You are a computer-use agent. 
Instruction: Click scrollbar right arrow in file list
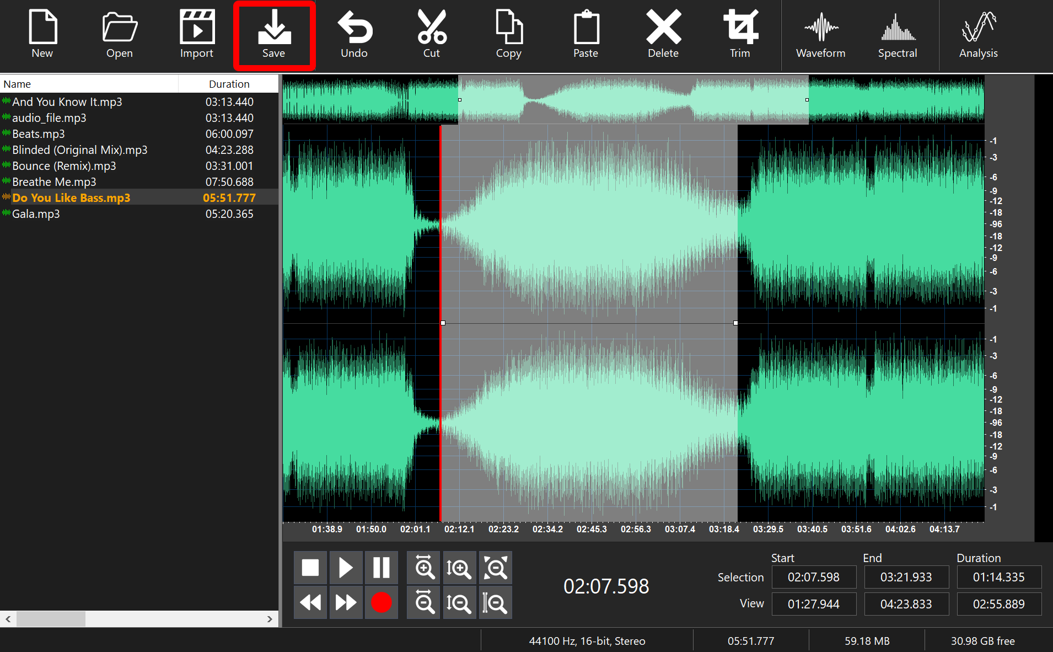(x=270, y=619)
